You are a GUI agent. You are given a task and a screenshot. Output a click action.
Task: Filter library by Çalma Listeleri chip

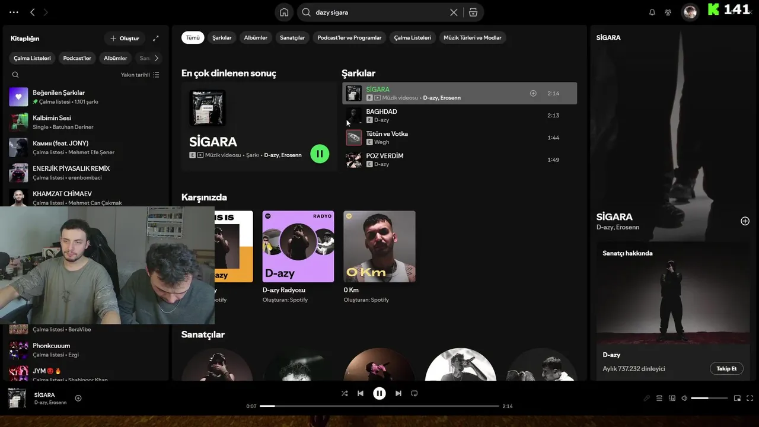(x=32, y=58)
